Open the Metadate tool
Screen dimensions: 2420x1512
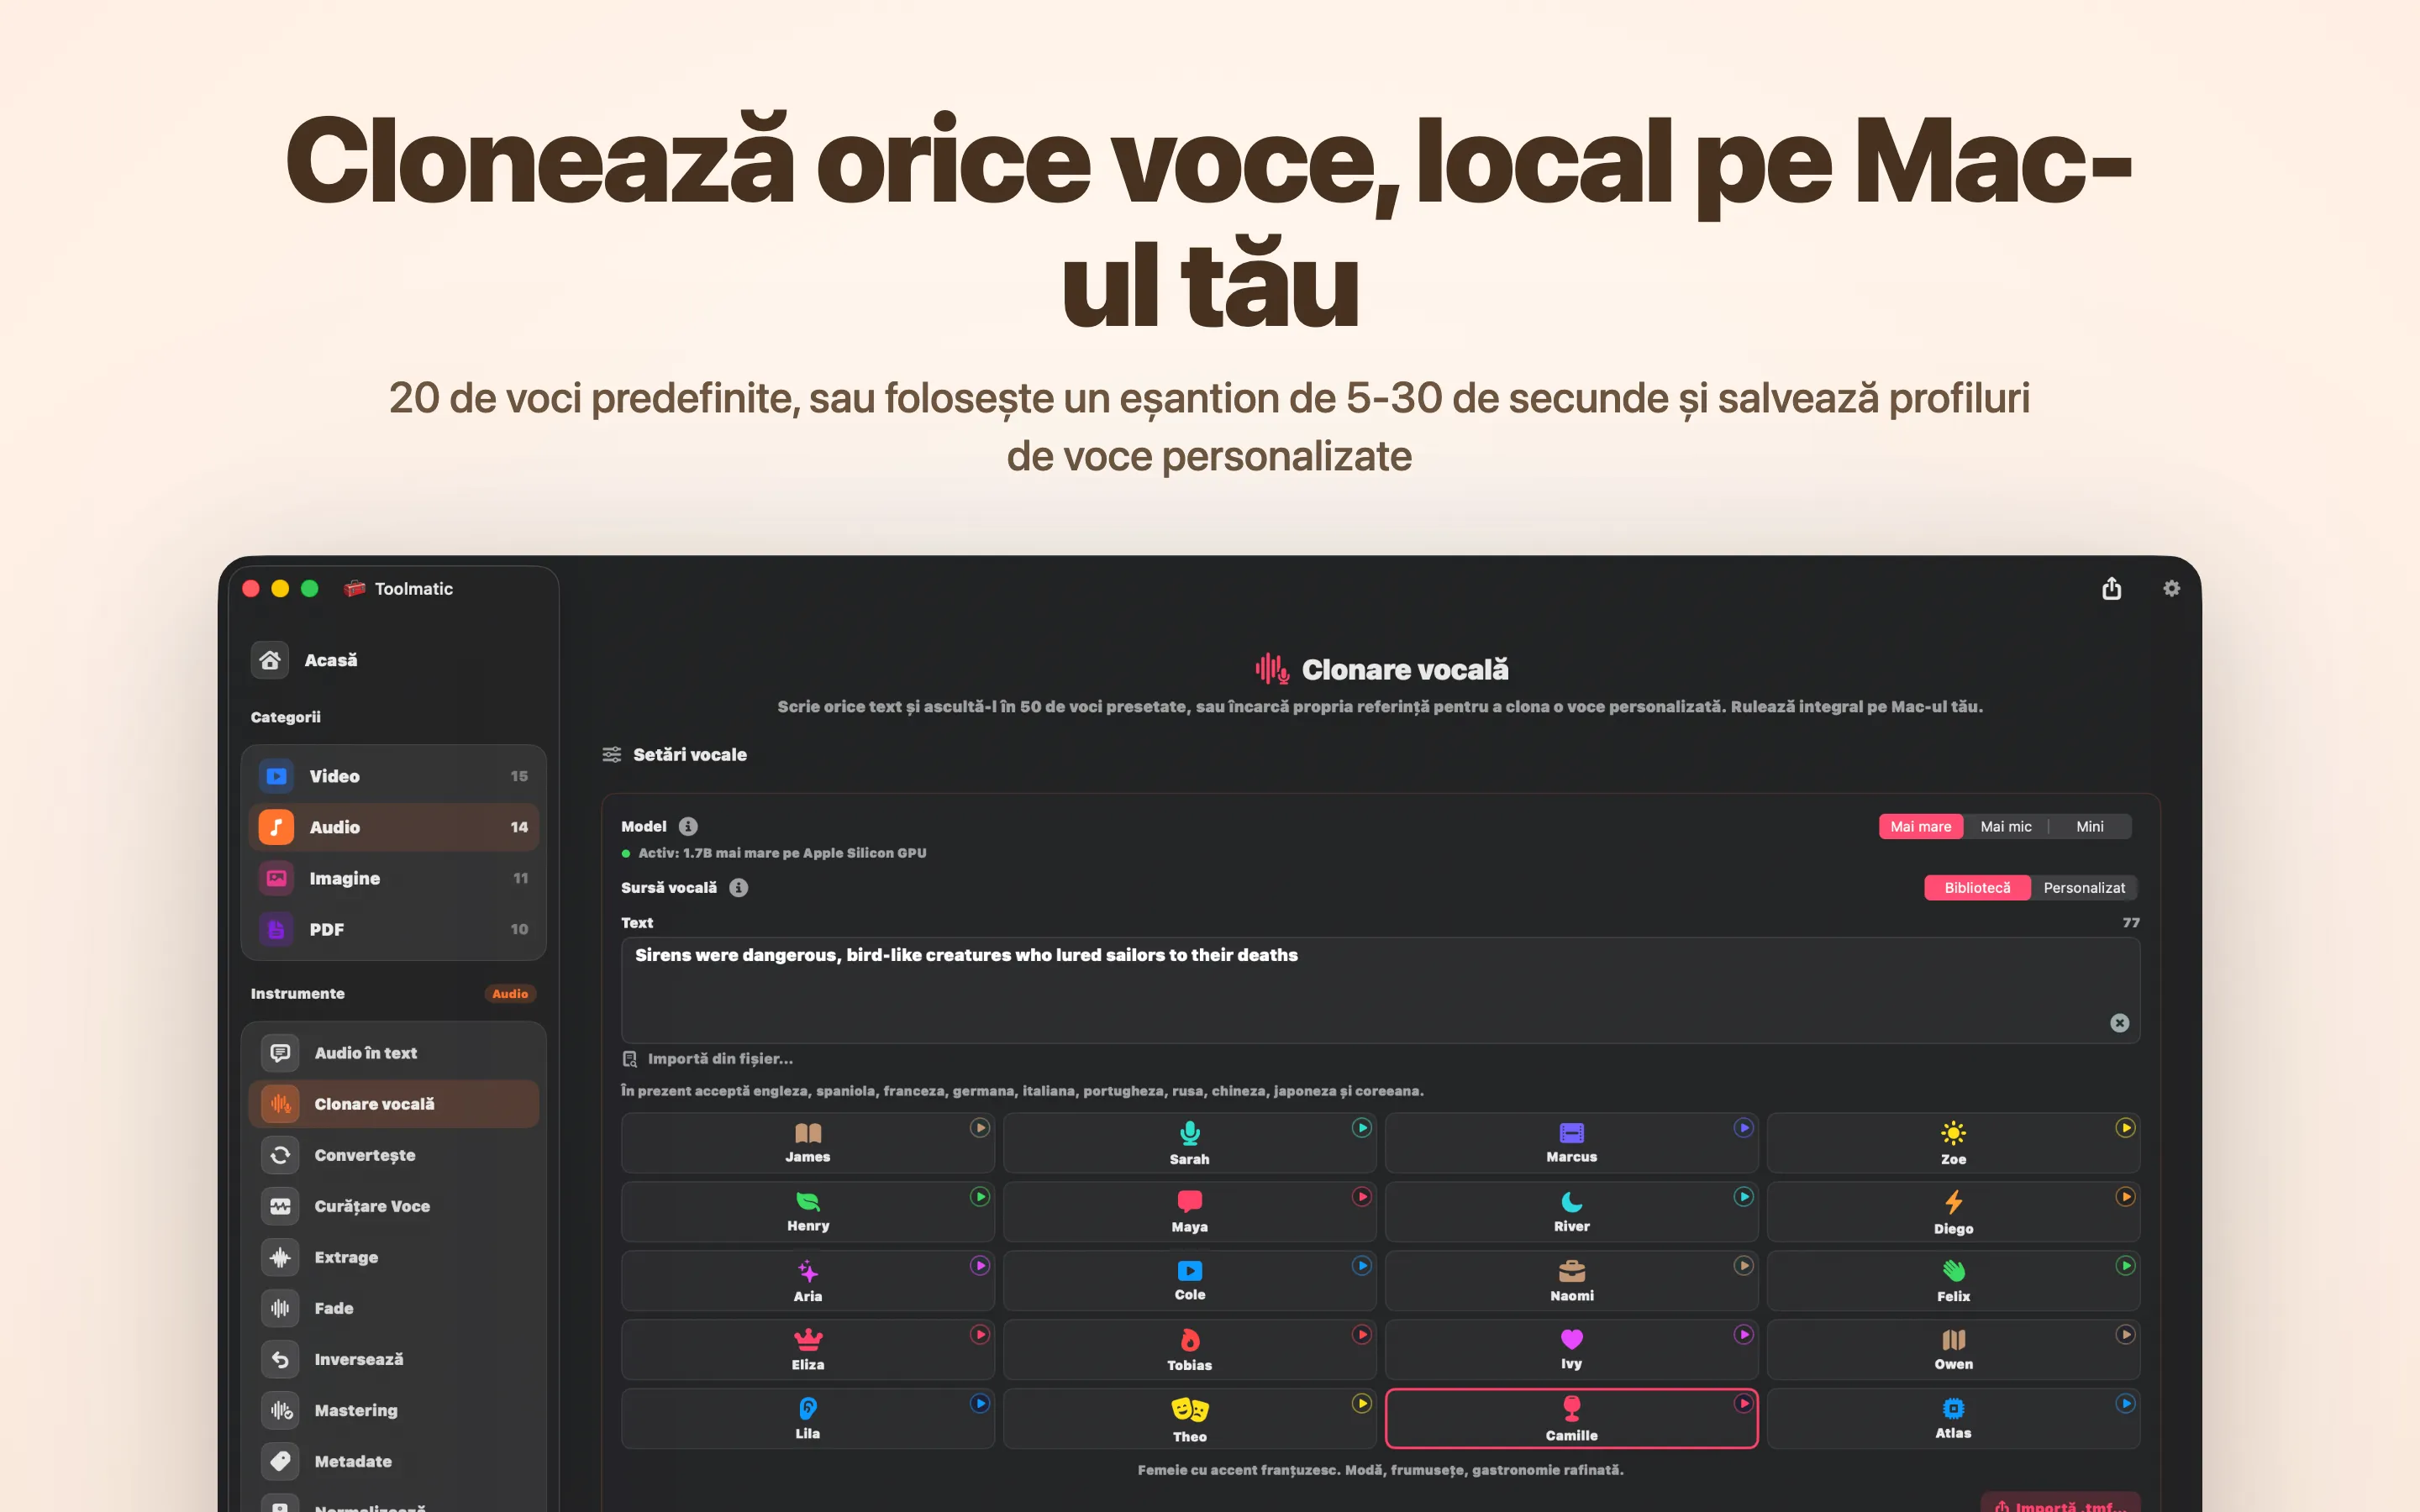394,1461
